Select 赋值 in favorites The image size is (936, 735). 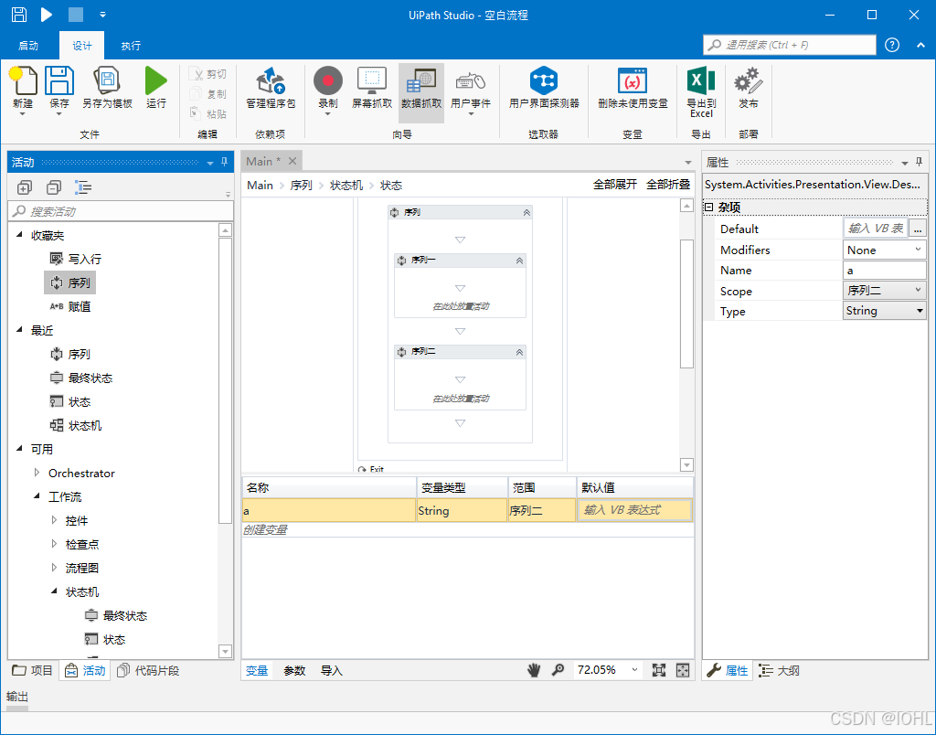tap(69, 306)
